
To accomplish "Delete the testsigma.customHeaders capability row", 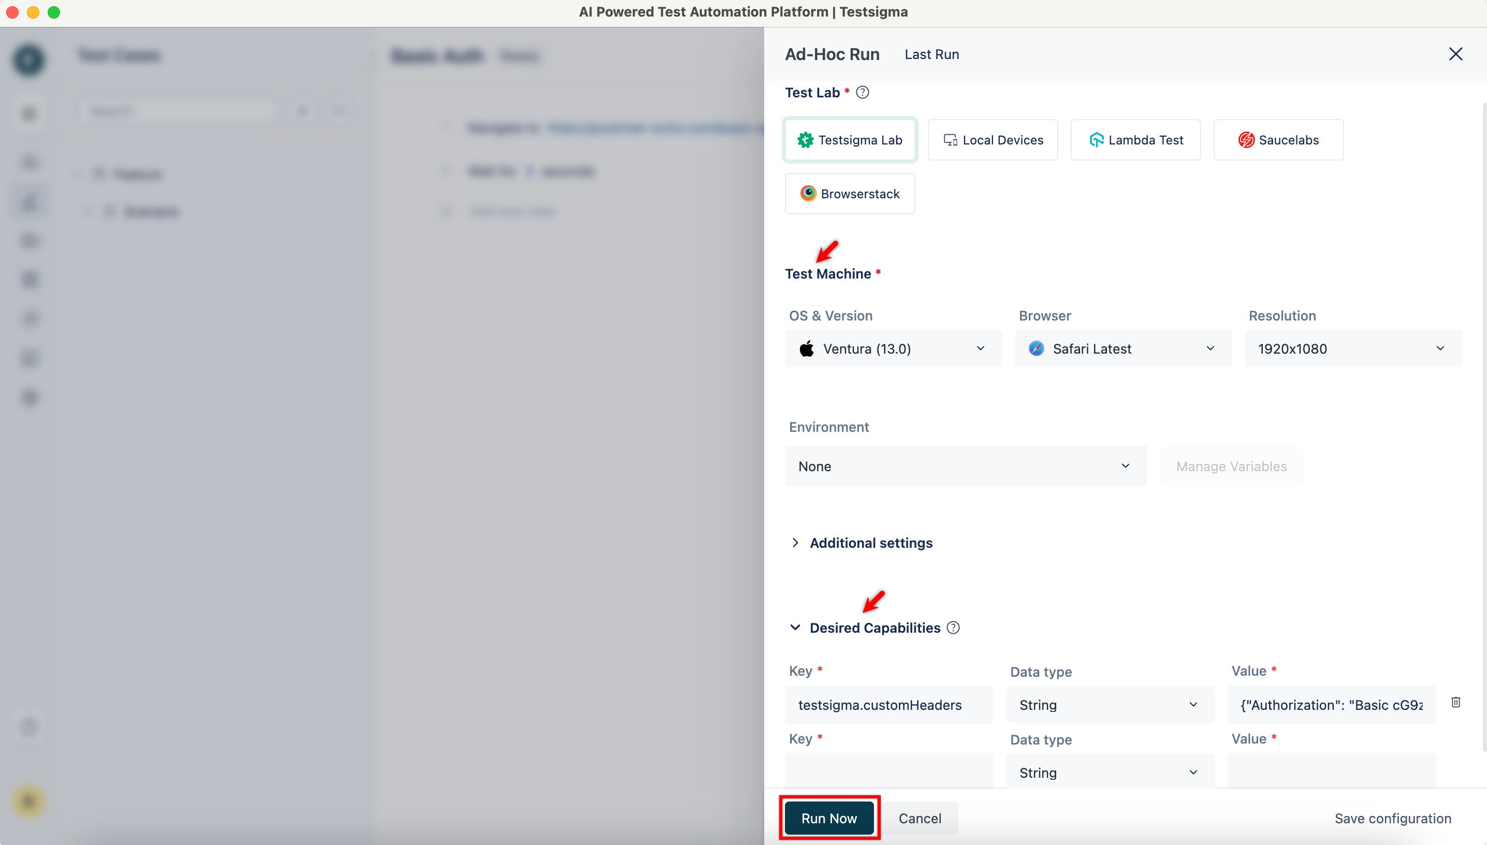I will coord(1455,702).
